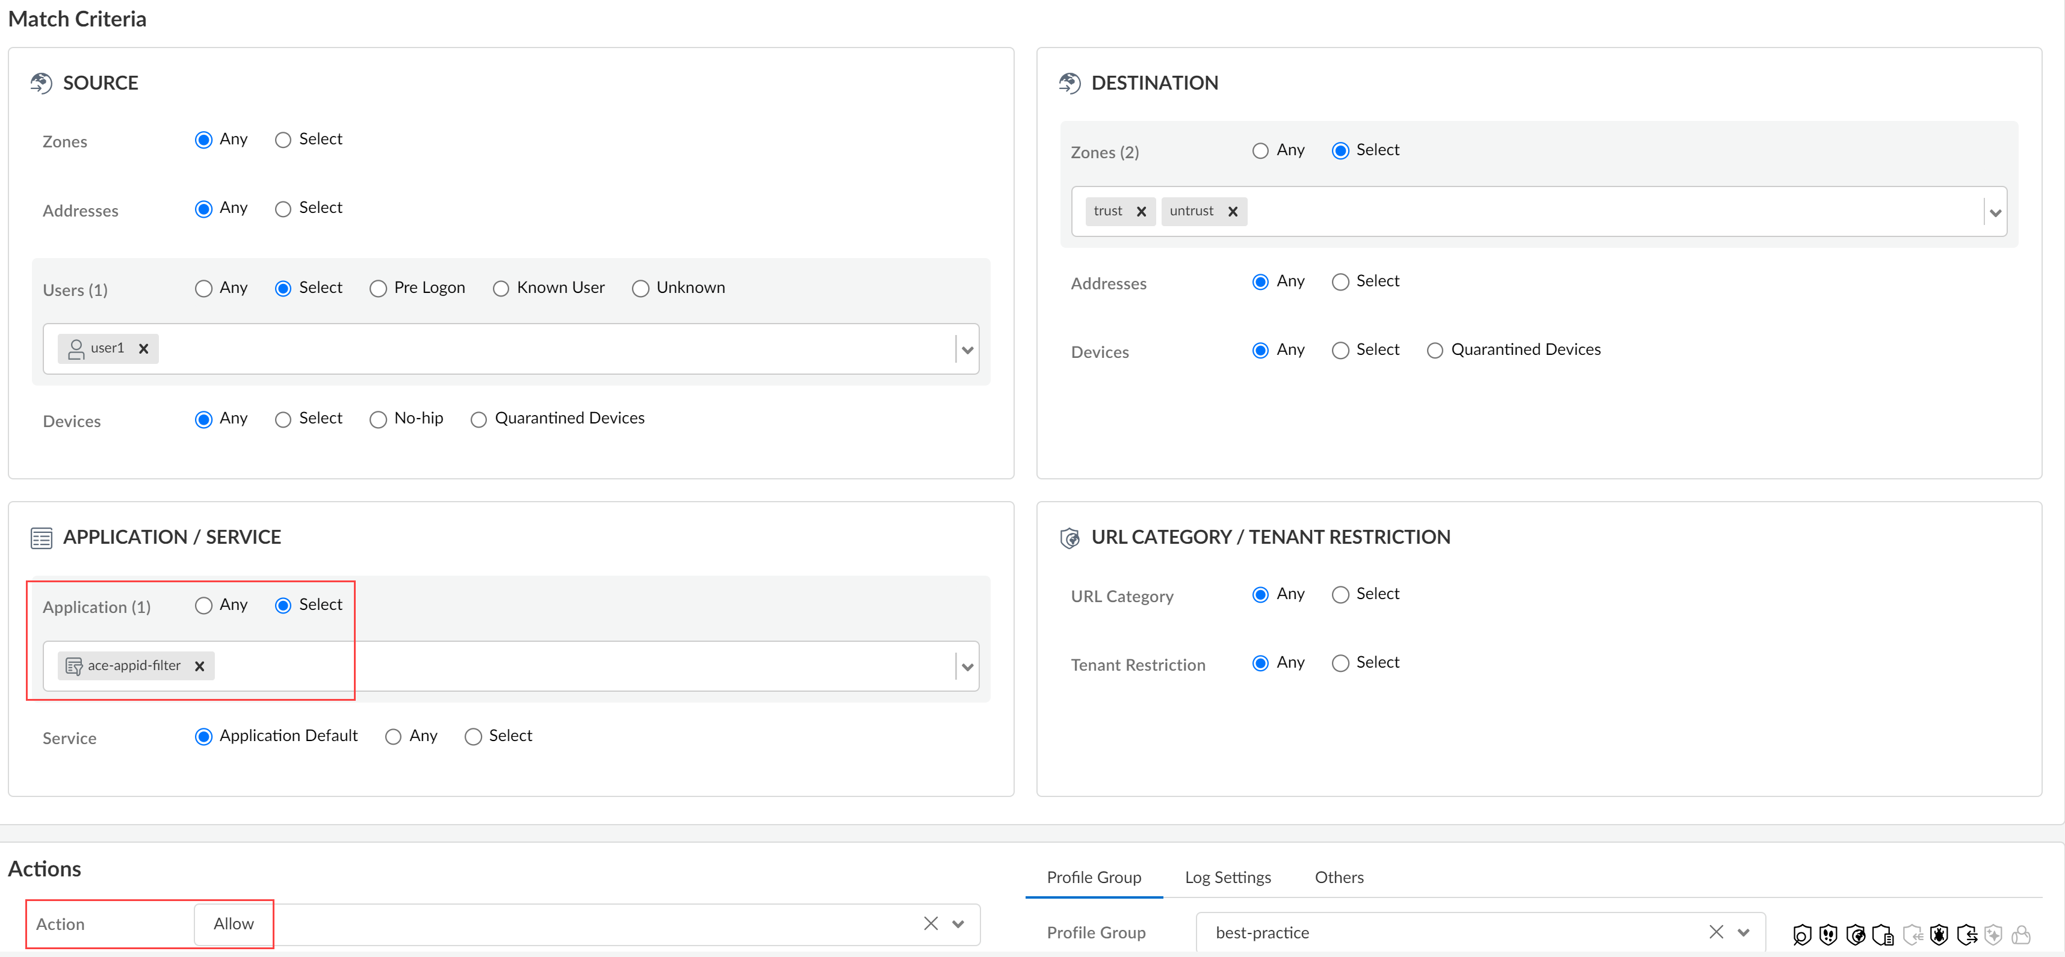Click the magnifier shield profile icon

[1803, 935]
